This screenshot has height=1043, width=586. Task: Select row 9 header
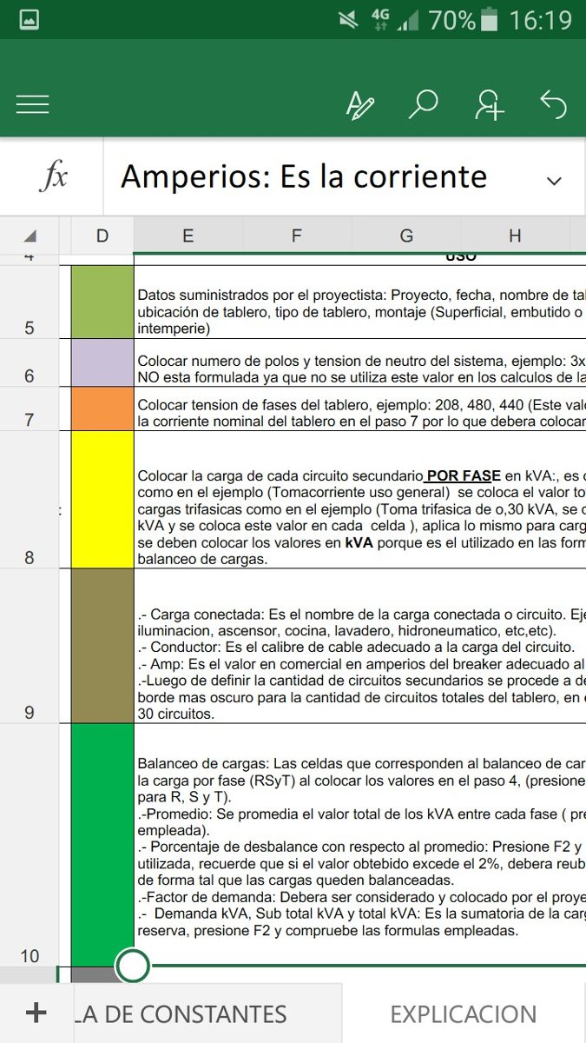coord(30,646)
